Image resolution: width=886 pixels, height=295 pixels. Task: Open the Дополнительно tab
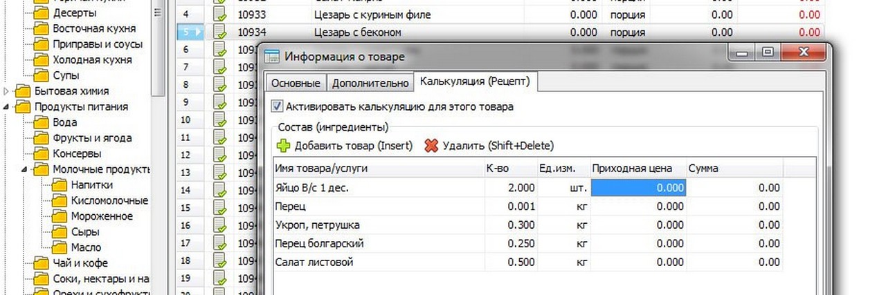pos(370,83)
